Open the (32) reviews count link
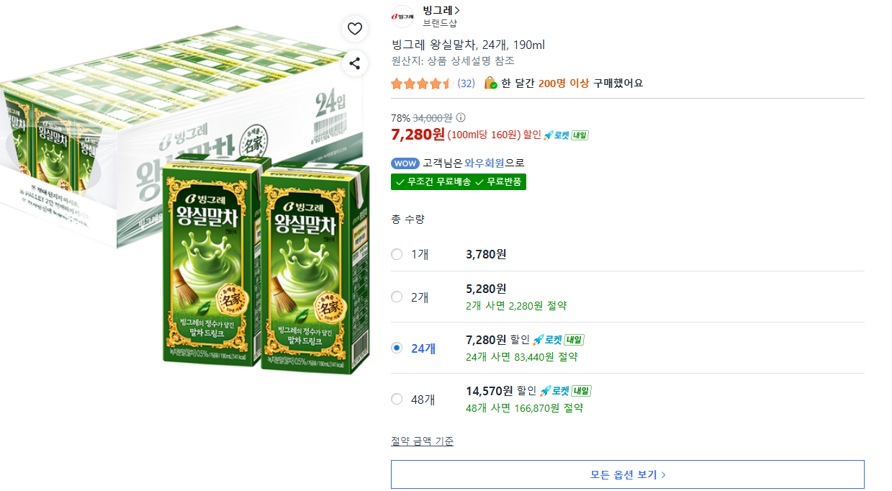The image size is (892, 491). tap(466, 84)
